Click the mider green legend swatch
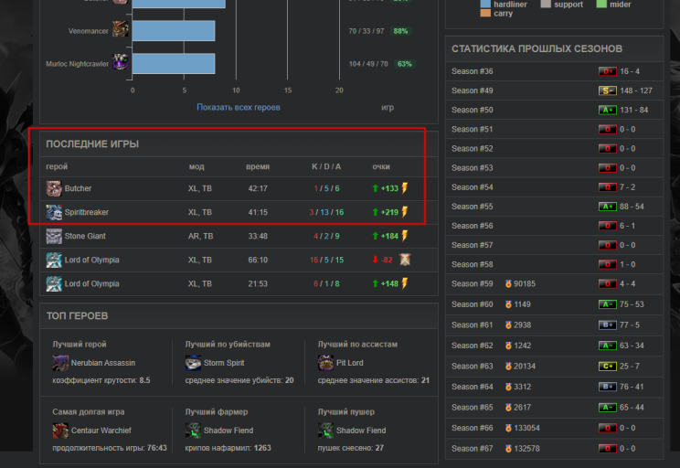 pyautogui.click(x=601, y=4)
